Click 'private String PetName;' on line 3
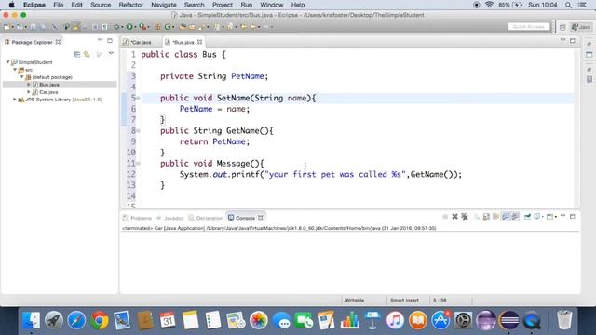Image resolution: width=596 pixels, height=335 pixels. point(214,76)
